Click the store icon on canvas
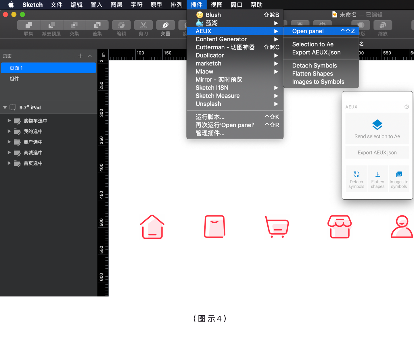Viewport: 414px width, 343px height. click(x=340, y=227)
